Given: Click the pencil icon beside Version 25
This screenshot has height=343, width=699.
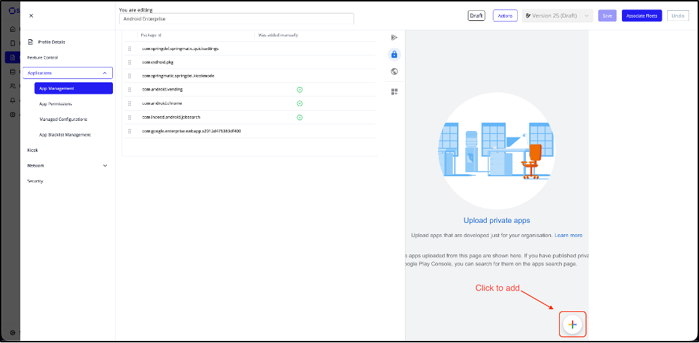Looking at the screenshot, I should click(528, 16).
